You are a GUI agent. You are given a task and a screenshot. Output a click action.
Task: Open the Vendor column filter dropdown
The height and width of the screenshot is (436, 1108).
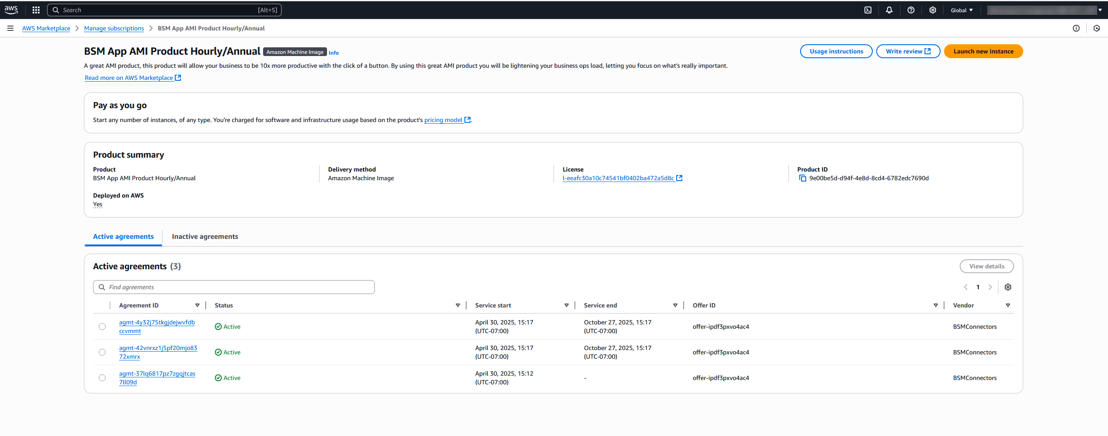click(x=1008, y=305)
